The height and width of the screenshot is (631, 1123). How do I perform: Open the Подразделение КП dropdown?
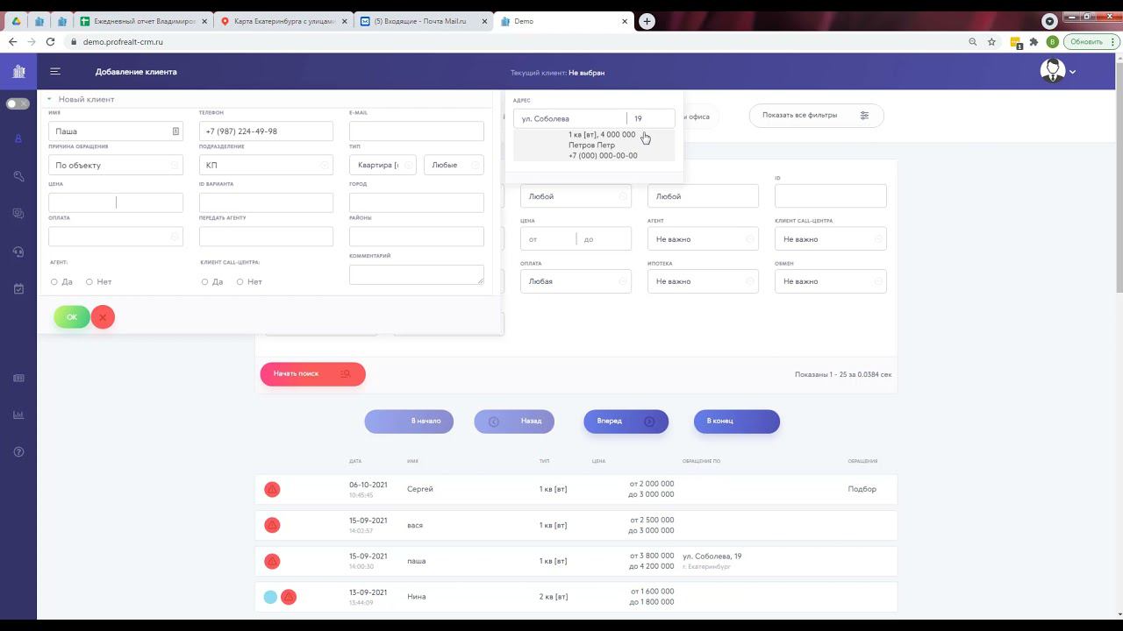266,165
